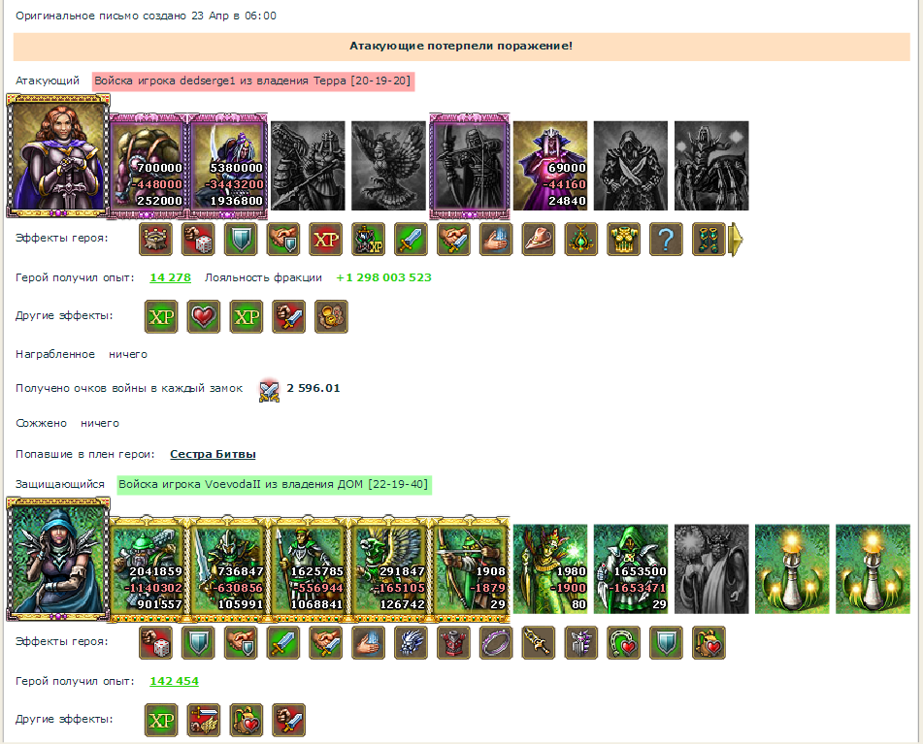This screenshot has height=744, width=923.
Task: Click the defender label VoevodaII from ДОМ
Action: (274, 485)
